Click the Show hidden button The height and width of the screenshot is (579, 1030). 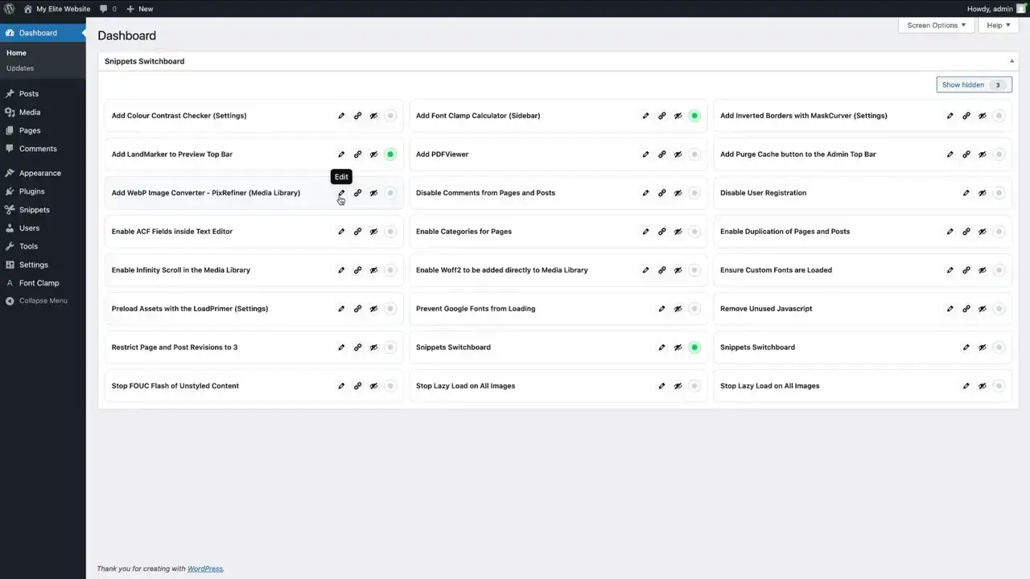pyautogui.click(x=974, y=85)
